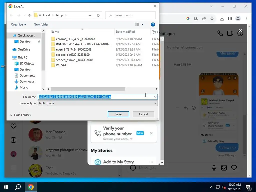Click the New folder button

point(41,24)
